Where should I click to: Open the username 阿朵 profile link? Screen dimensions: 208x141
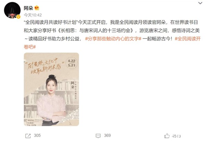tap(28, 8)
